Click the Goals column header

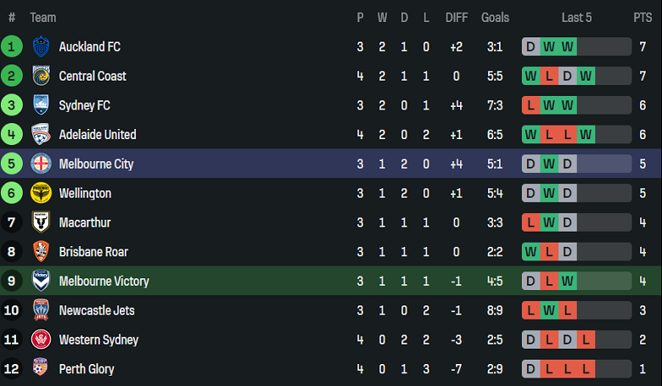[495, 17]
